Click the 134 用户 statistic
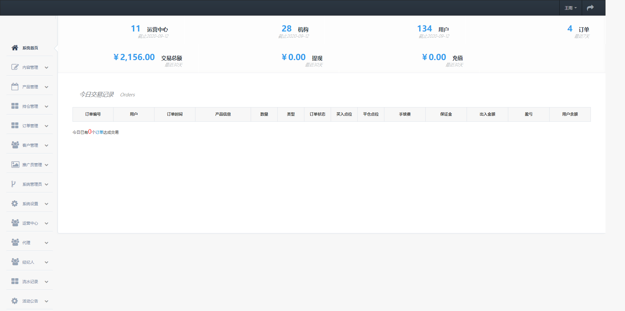 [x=433, y=29]
